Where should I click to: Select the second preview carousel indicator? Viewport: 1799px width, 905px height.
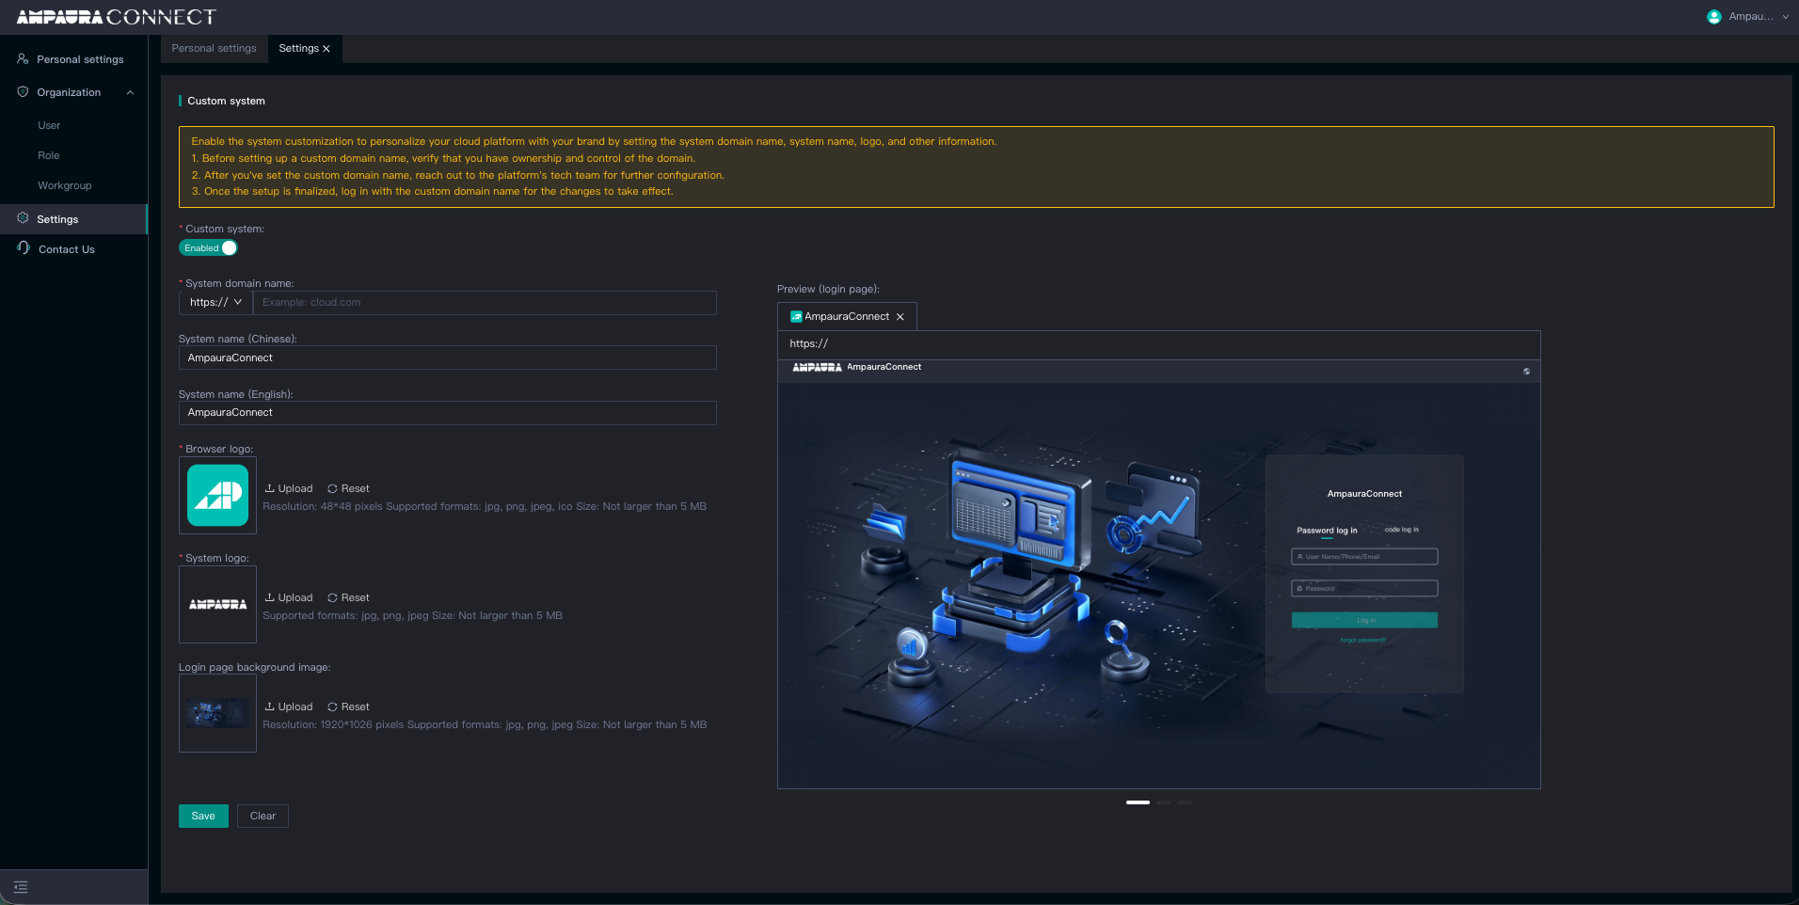(x=1164, y=802)
